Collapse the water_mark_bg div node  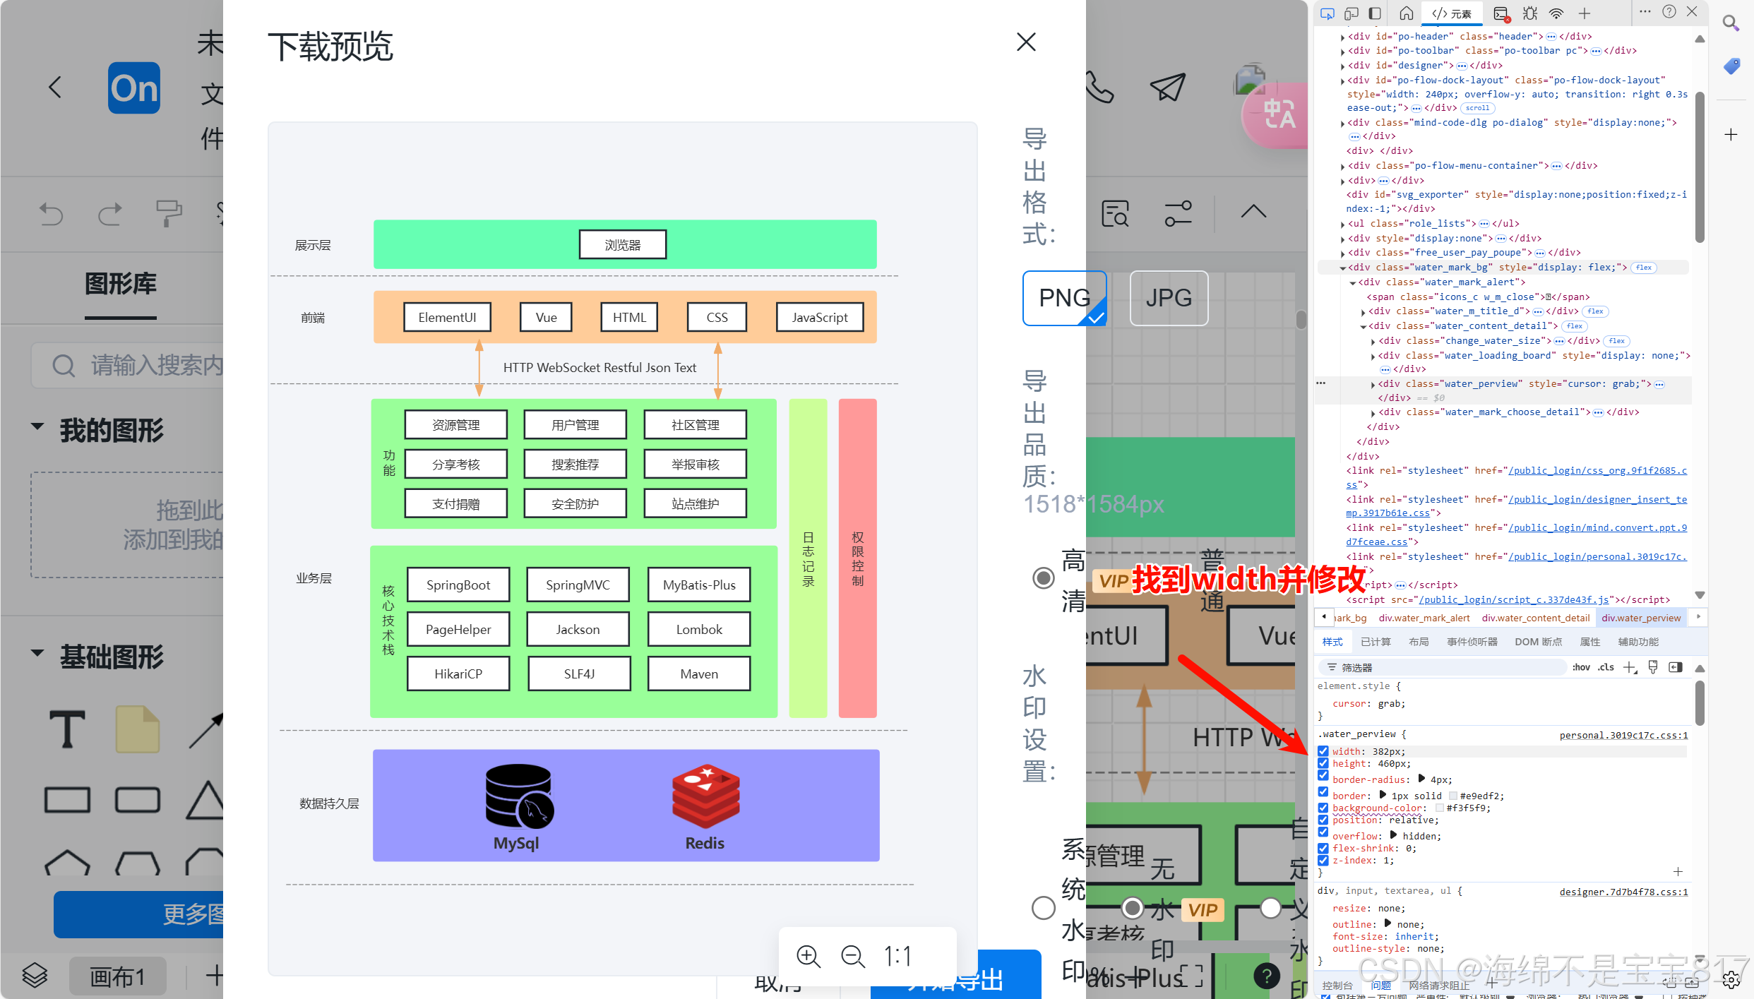click(1342, 268)
